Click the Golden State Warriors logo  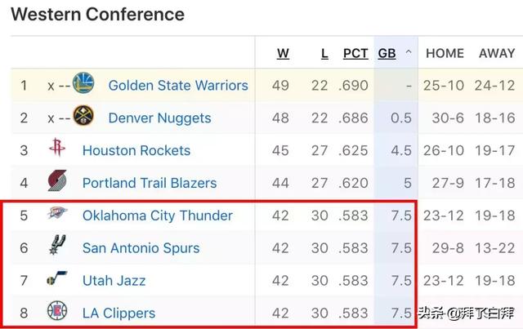click(x=83, y=82)
